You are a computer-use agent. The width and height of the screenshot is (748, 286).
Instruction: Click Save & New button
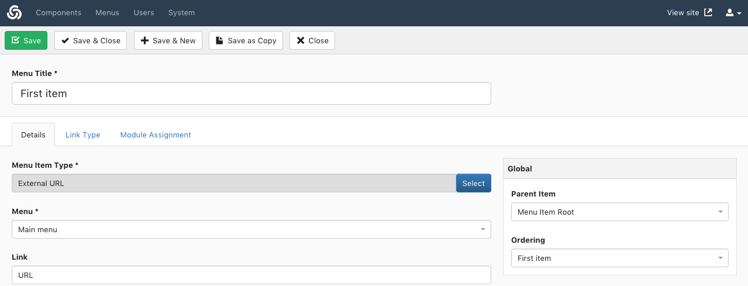168,40
